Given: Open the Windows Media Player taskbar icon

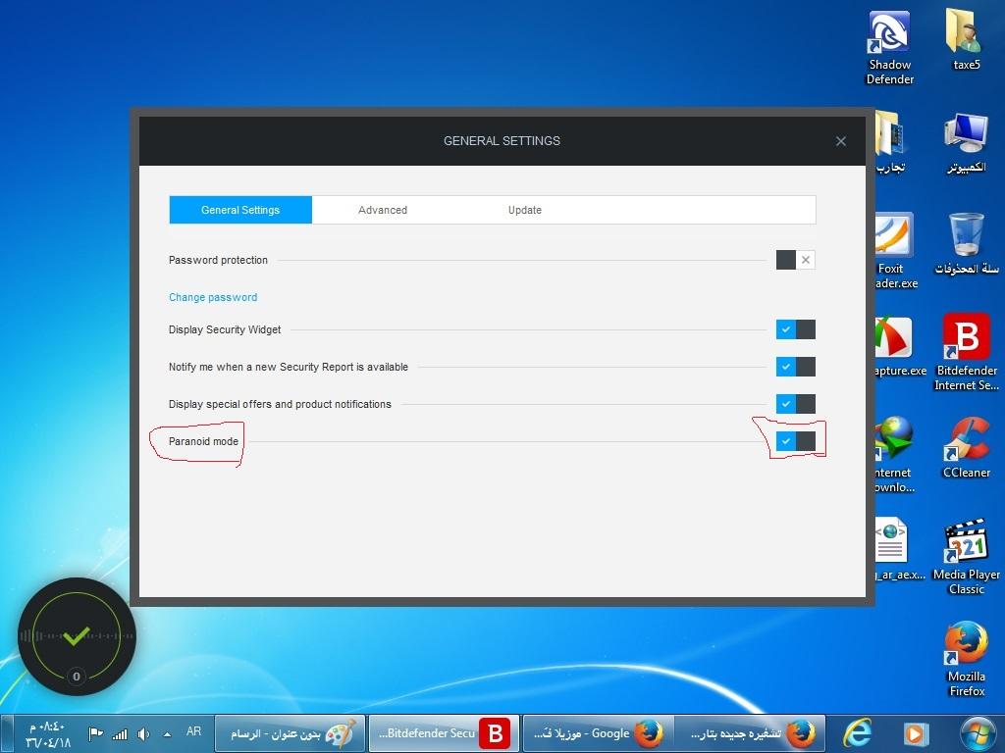Looking at the screenshot, I should click(916, 733).
